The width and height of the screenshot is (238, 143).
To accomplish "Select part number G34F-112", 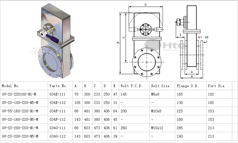I will (57, 119).
